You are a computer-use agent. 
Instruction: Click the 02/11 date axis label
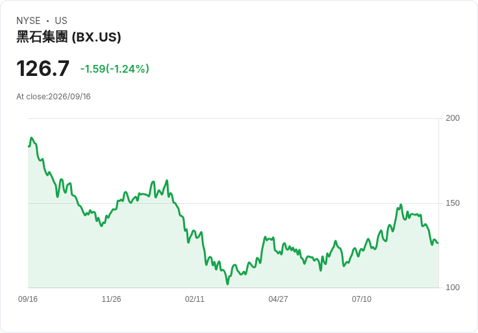194,299
